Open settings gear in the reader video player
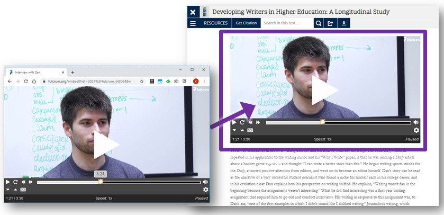444x215 pixels. pos(416,130)
